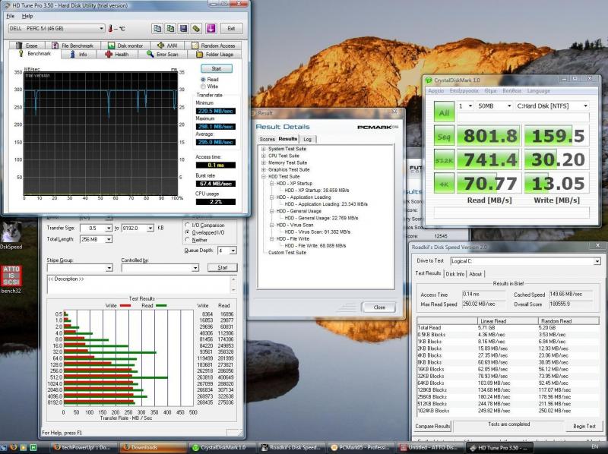Switch to CrystalDiskMark 1.0 in the taskbar

(222, 447)
